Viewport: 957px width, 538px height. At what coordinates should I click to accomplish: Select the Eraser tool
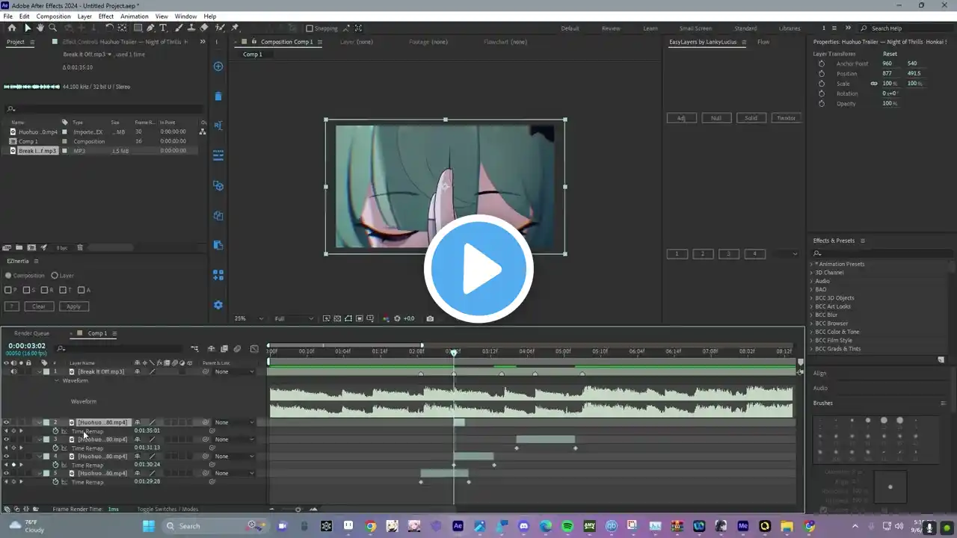click(x=204, y=28)
